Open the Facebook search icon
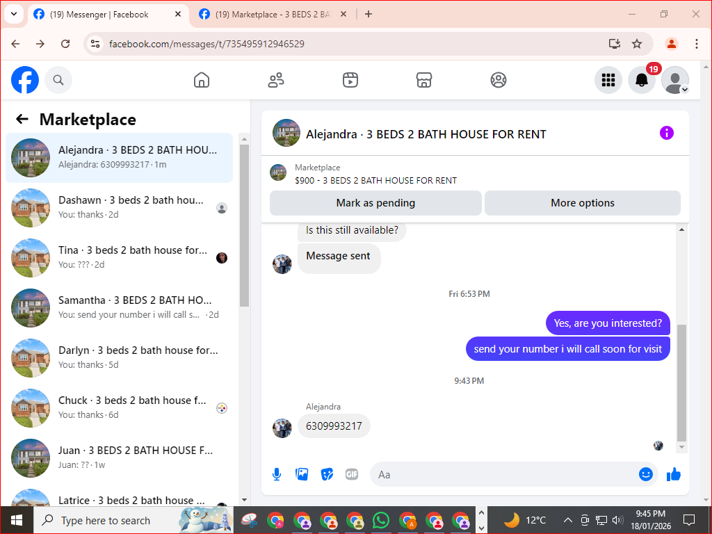The width and height of the screenshot is (712, 534). point(58,81)
